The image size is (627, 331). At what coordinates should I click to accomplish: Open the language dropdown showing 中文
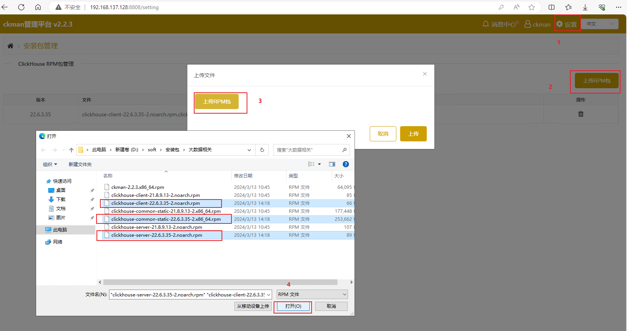click(x=600, y=24)
